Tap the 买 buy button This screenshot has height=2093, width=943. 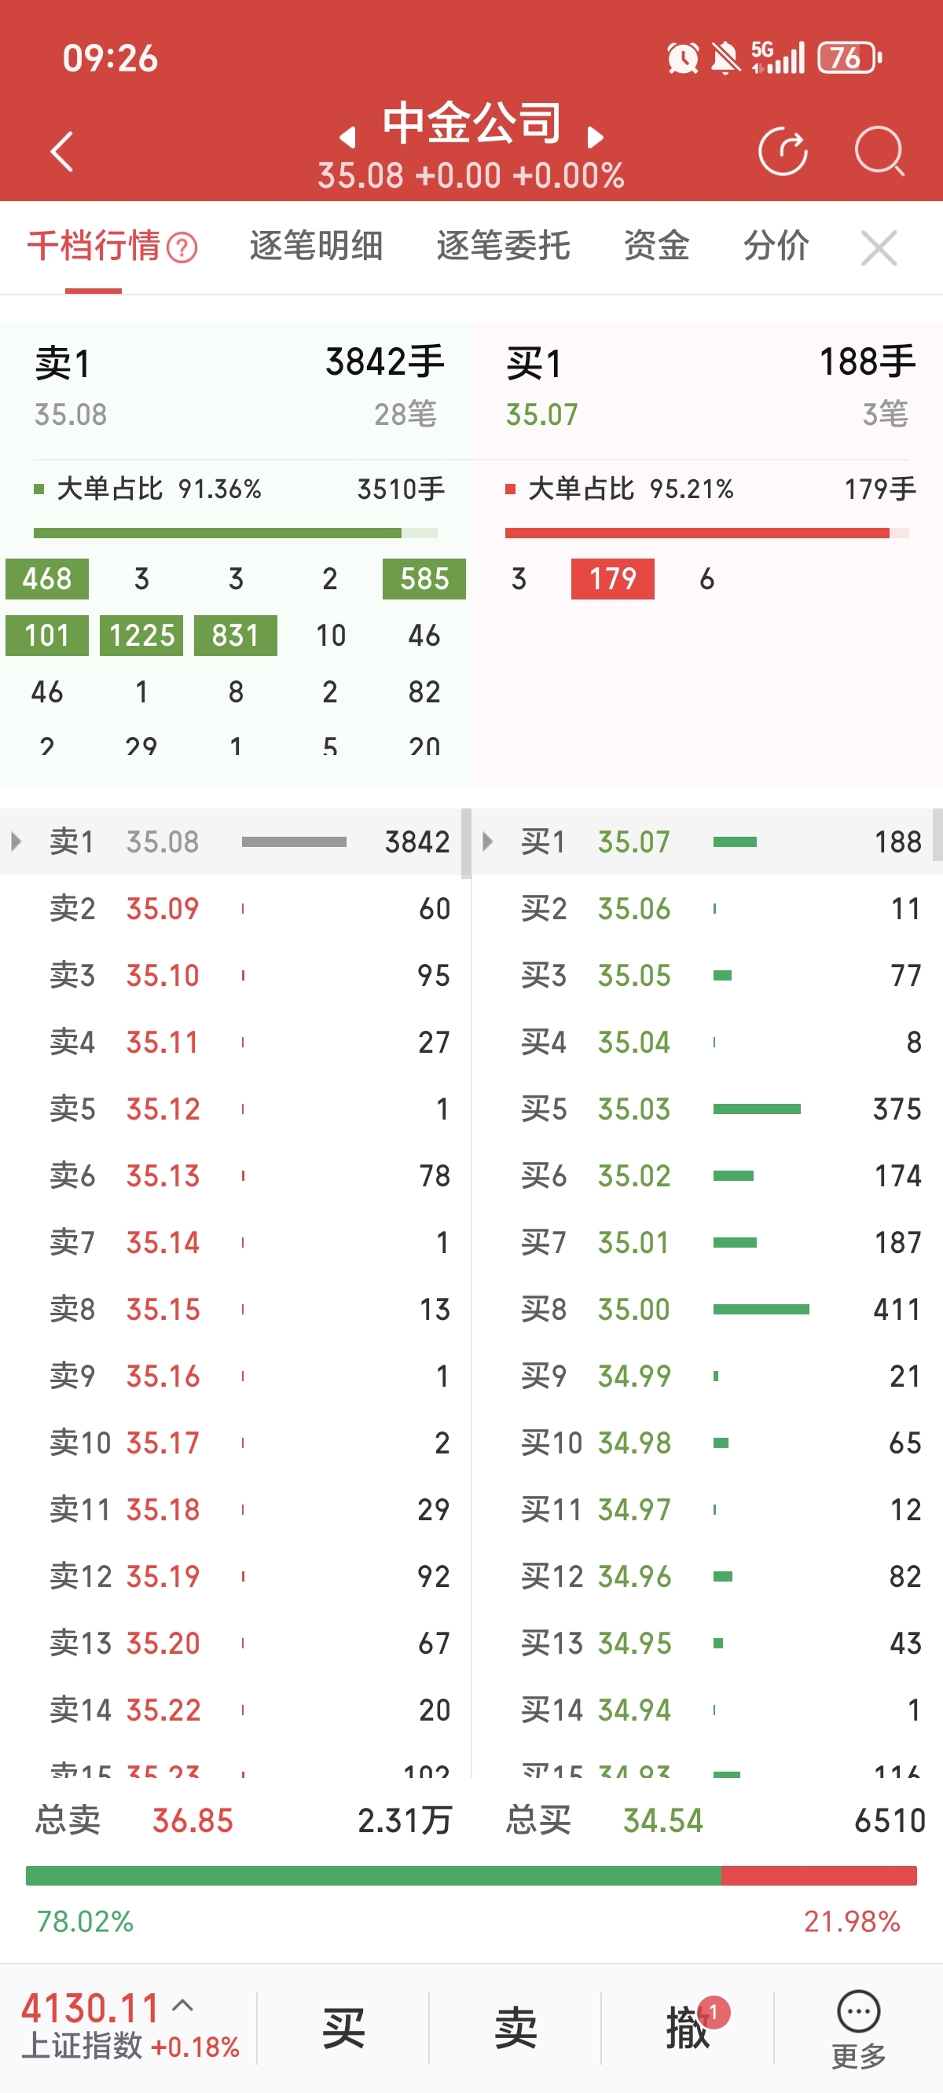coord(343,2028)
